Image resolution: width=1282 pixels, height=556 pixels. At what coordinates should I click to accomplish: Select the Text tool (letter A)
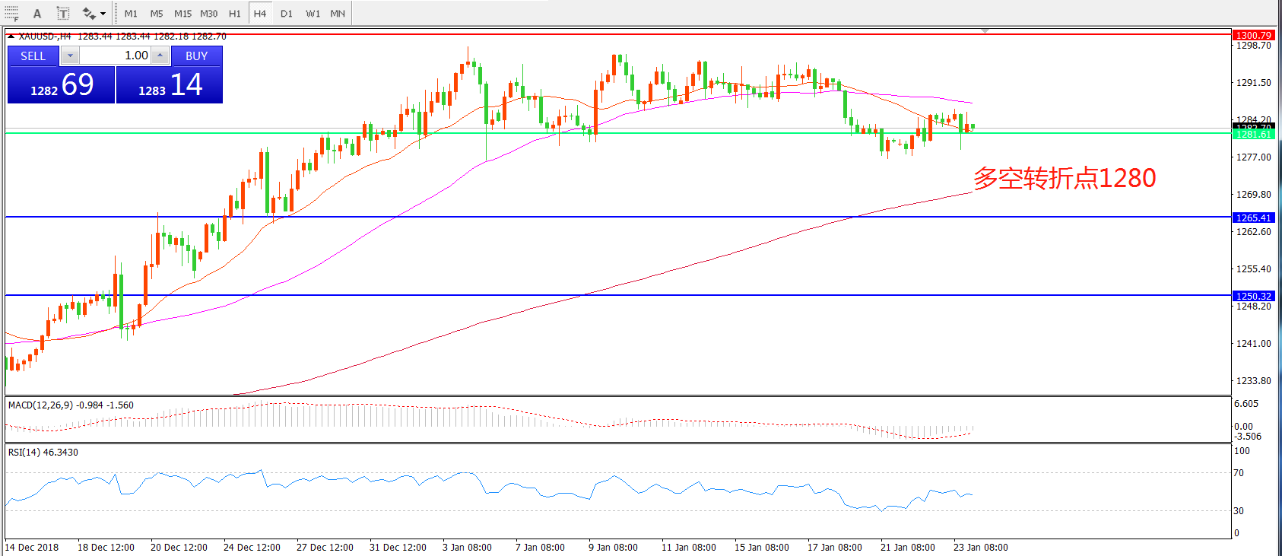pyautogui.click(x=37, y=13)
